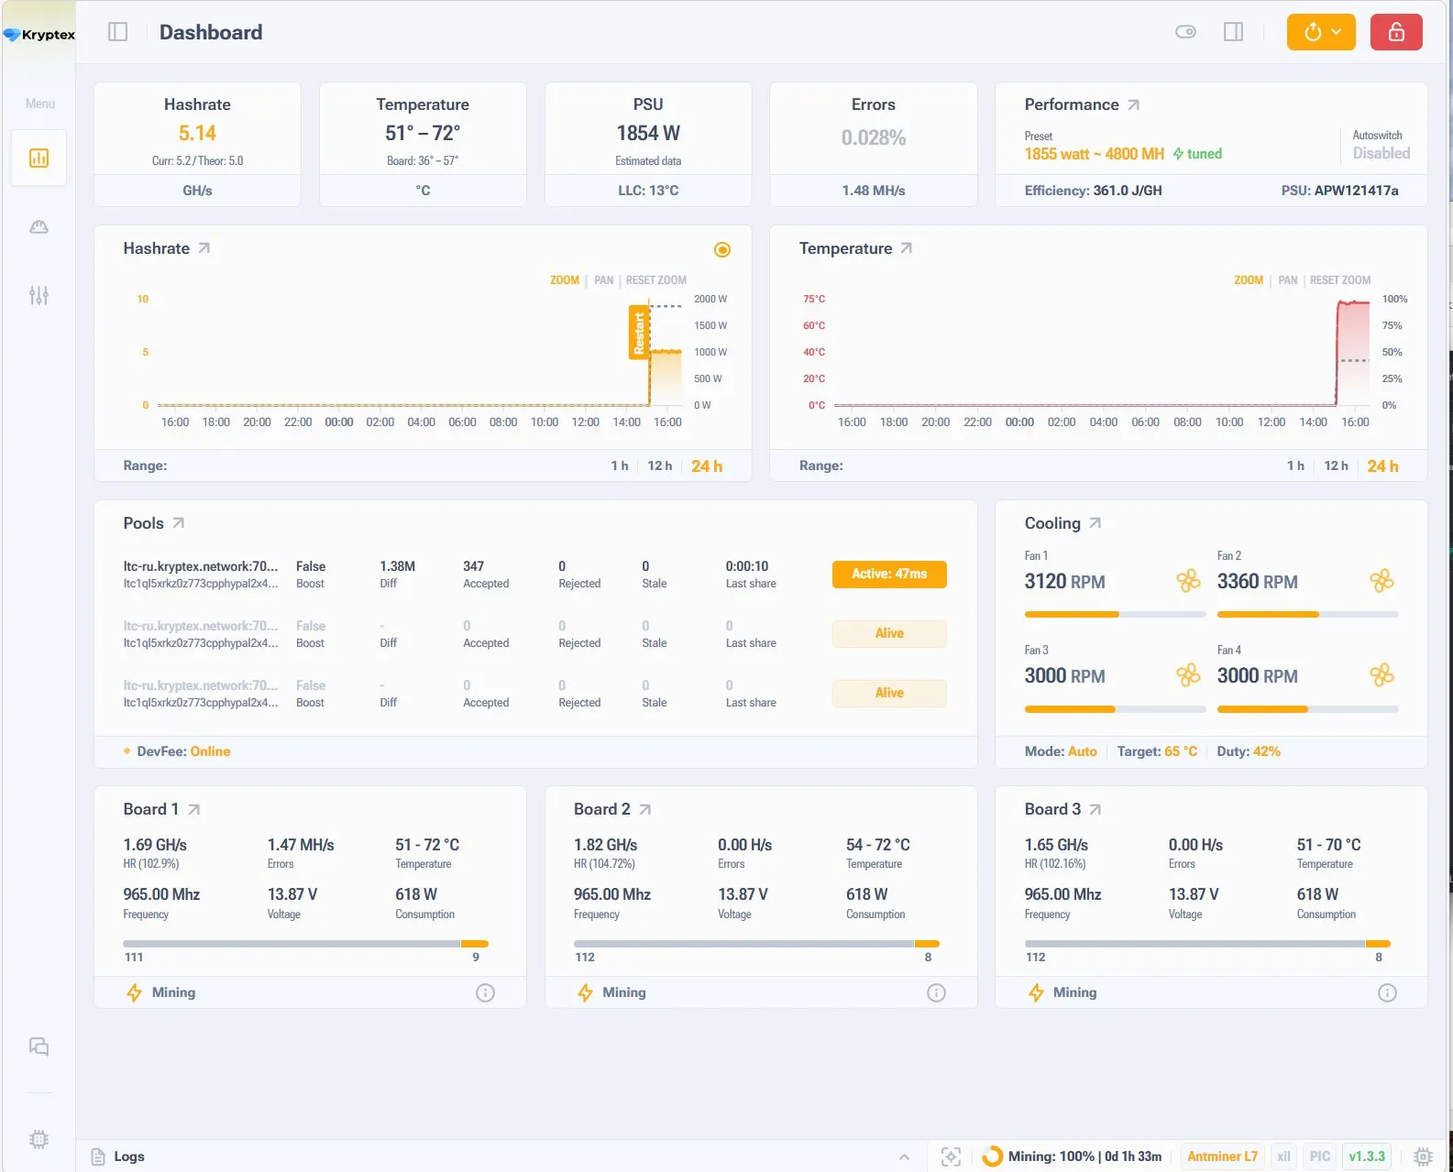Screen dimensions: 1453x1172
Task: Open Board 2 details arrow
Action: click(645, 809)
